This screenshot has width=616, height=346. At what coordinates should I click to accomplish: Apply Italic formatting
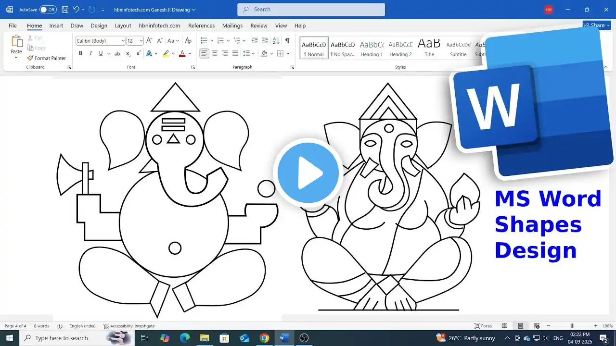pyautogui.click(x=90, y=53)
